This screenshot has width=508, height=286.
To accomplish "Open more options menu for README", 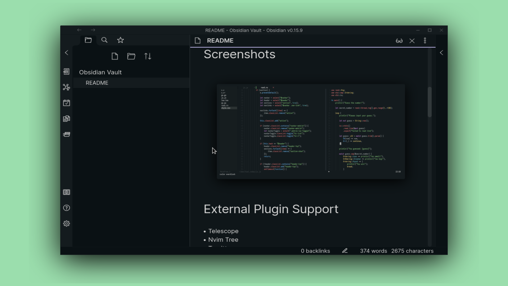I will point(425,41).
